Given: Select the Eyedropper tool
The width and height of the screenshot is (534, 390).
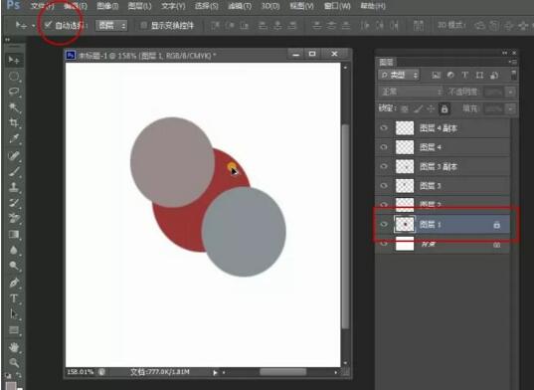Looking at the screenshot, I should click(14, 138).
